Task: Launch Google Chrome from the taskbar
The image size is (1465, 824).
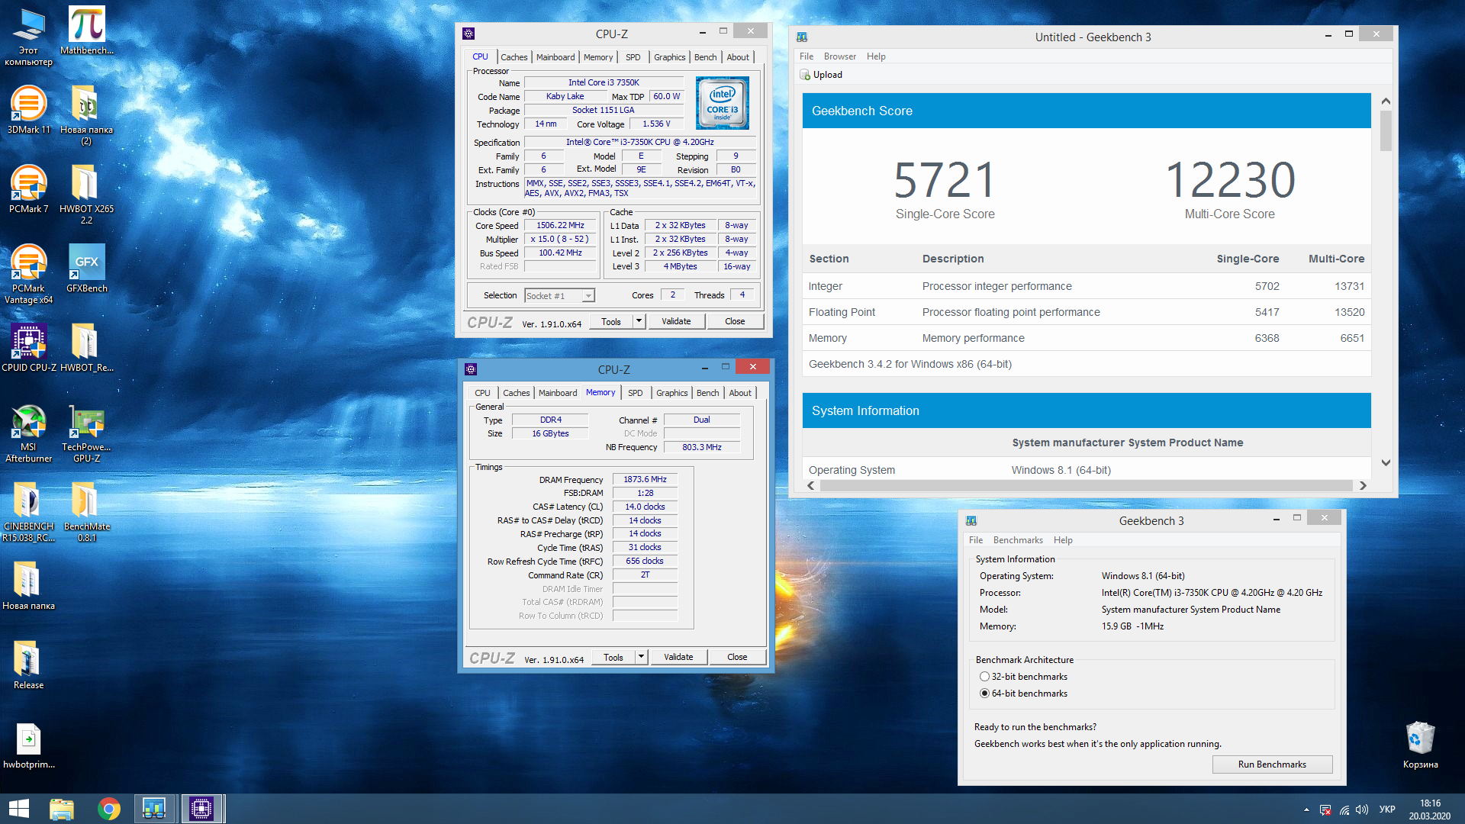Action: [x=109, y=809]
